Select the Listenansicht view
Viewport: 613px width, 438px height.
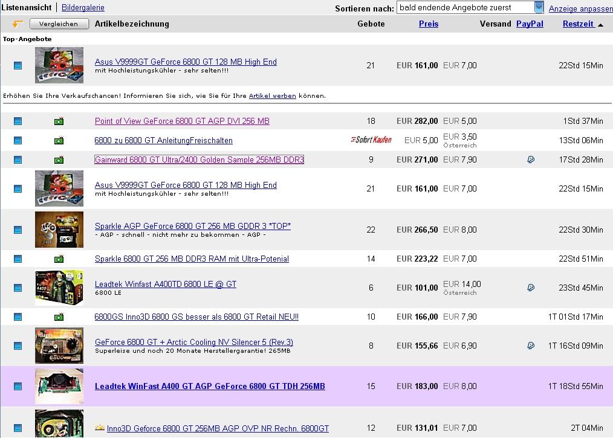click(x=27, y=8)
